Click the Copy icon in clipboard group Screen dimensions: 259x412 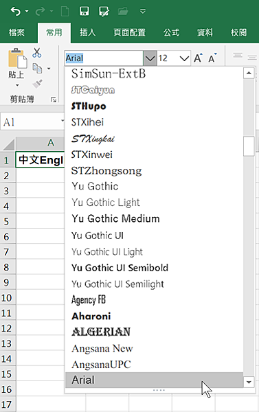coord(37,68)
